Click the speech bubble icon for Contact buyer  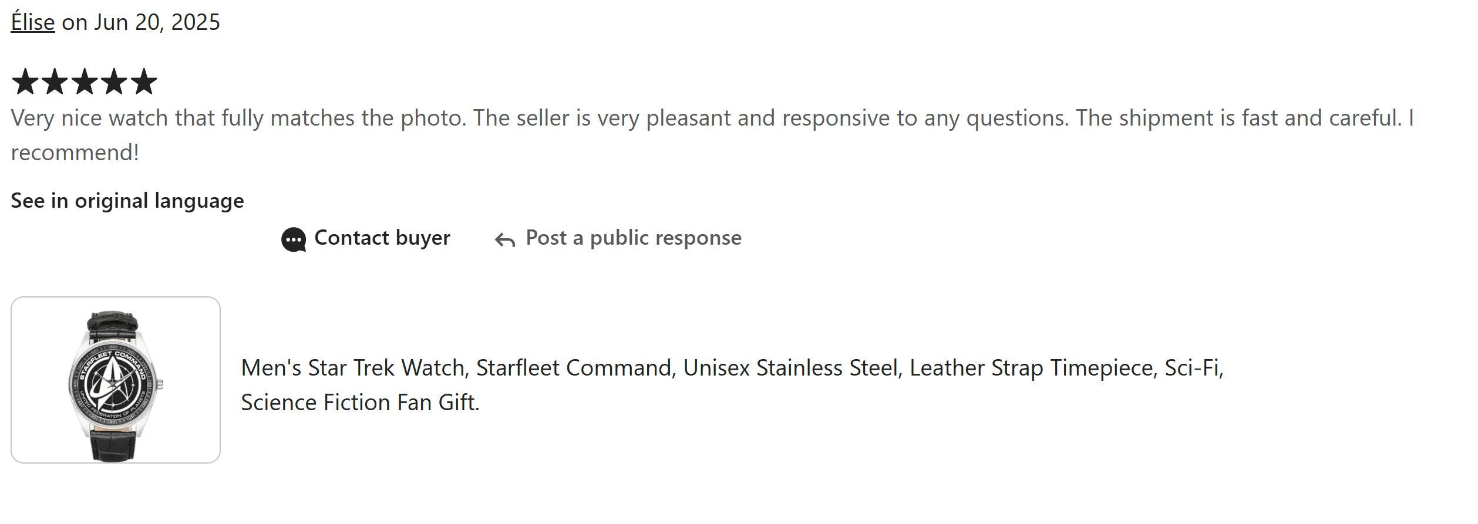[x=294, y=240]
